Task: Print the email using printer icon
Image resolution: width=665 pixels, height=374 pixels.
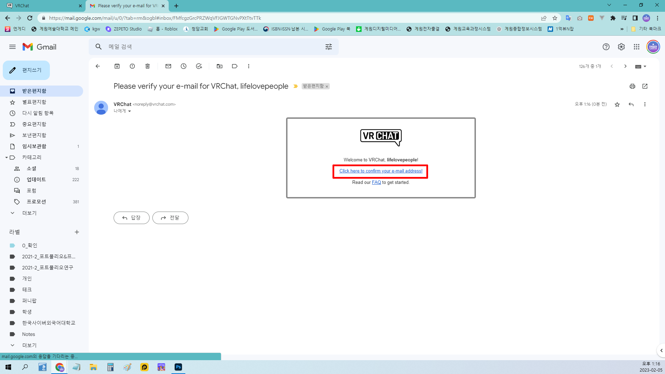Action: pos(632,86)
